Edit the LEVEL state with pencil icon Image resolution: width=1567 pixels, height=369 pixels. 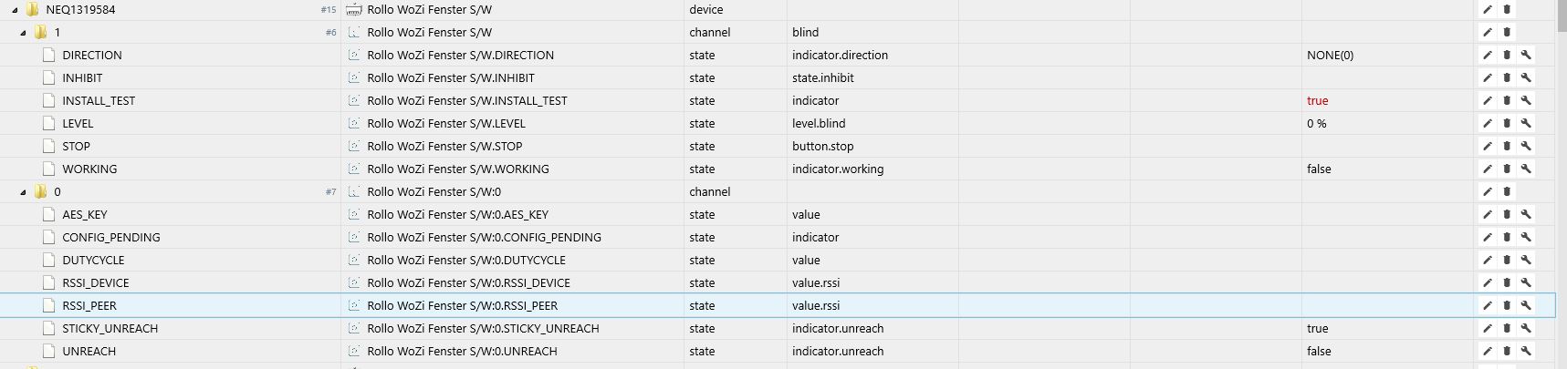pos(1487,123)
